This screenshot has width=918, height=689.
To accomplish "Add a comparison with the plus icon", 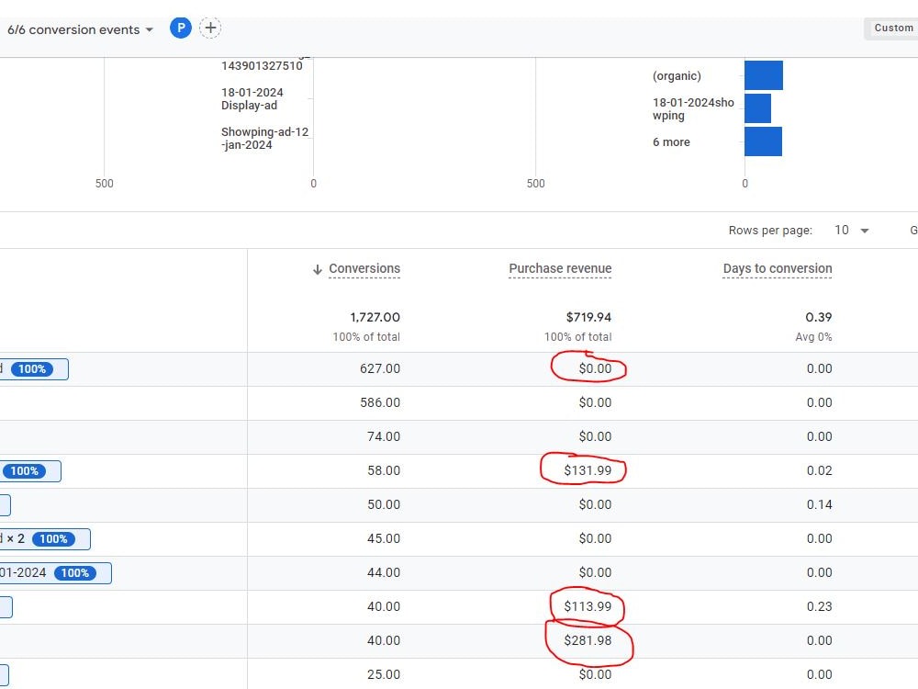I will (x=210, y=28).
